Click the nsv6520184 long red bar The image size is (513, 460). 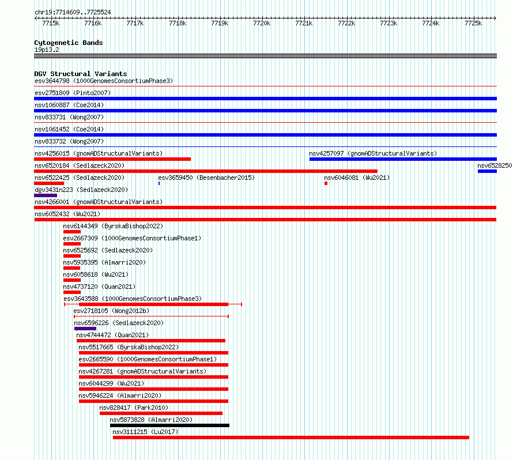(x=206, y=171)
